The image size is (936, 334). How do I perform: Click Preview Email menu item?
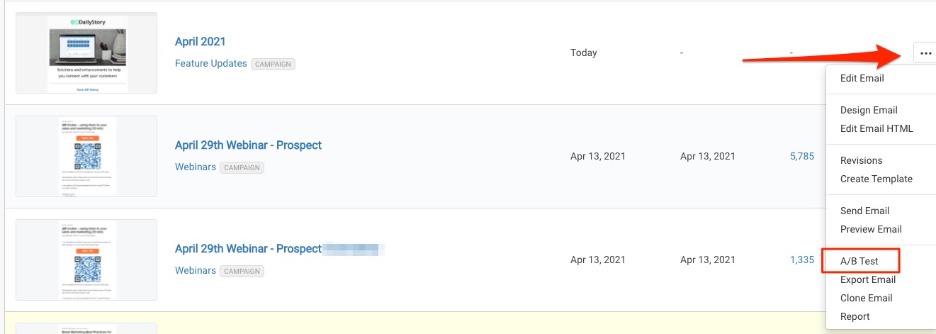tap(871, 229)
